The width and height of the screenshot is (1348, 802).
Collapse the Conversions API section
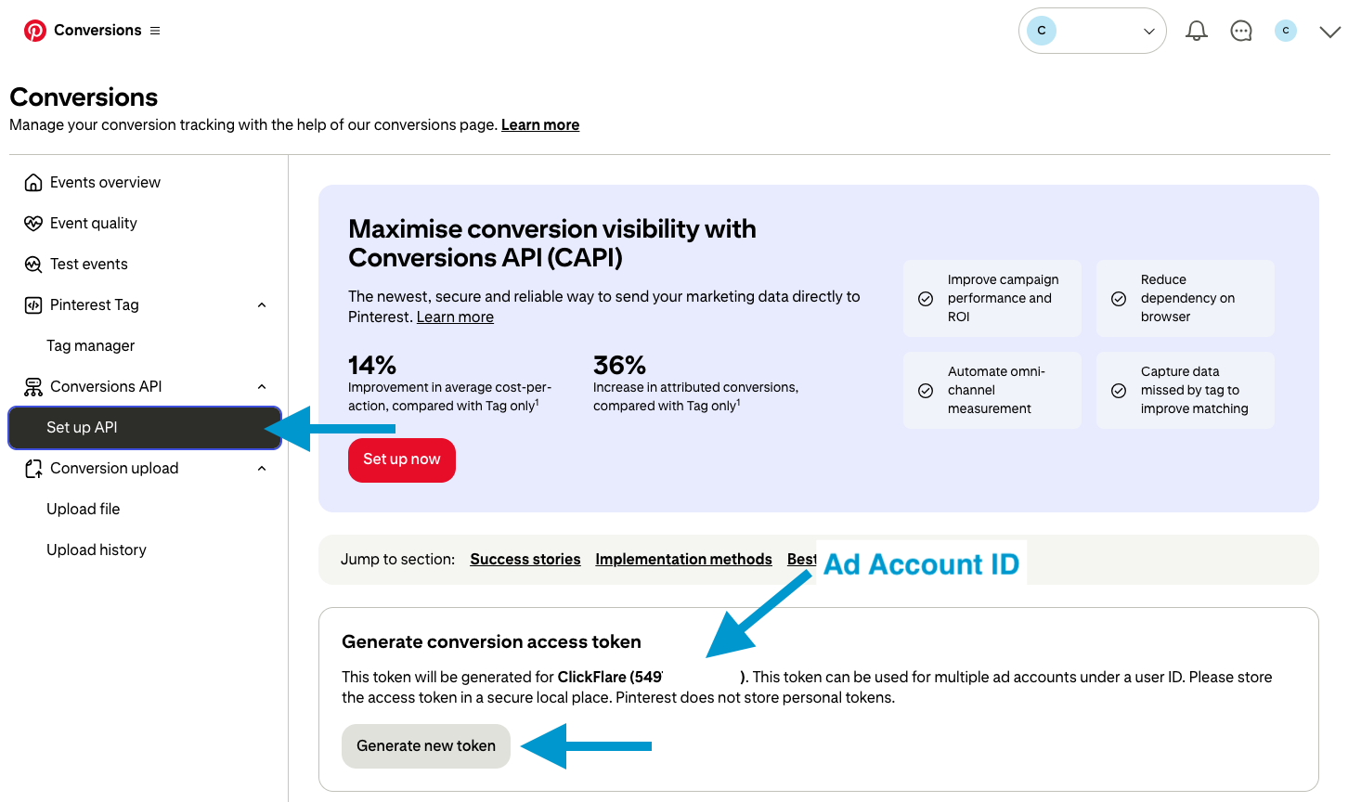[x=262, y=387]
